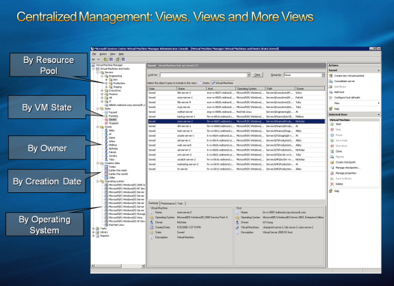Toggle the Virtual Machines object type filter
Screen dimensions: 394x286
coord(222,83)
